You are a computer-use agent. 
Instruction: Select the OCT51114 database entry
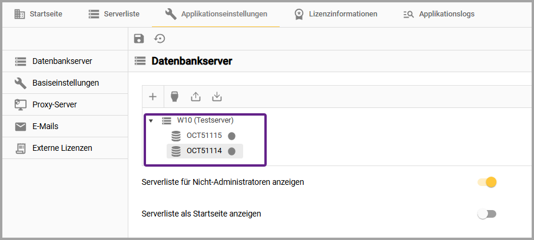(204, 151)
